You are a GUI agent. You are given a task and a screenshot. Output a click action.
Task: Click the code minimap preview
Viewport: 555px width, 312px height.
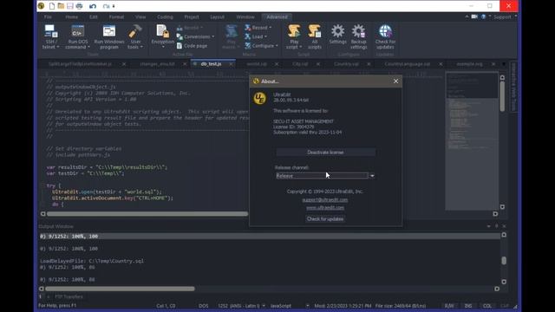click(x=472, y=140)
